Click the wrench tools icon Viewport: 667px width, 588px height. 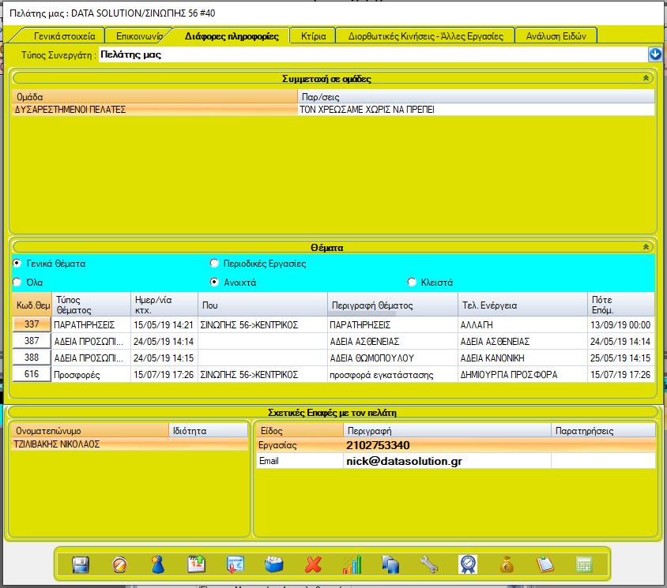[x=429, y=564]
